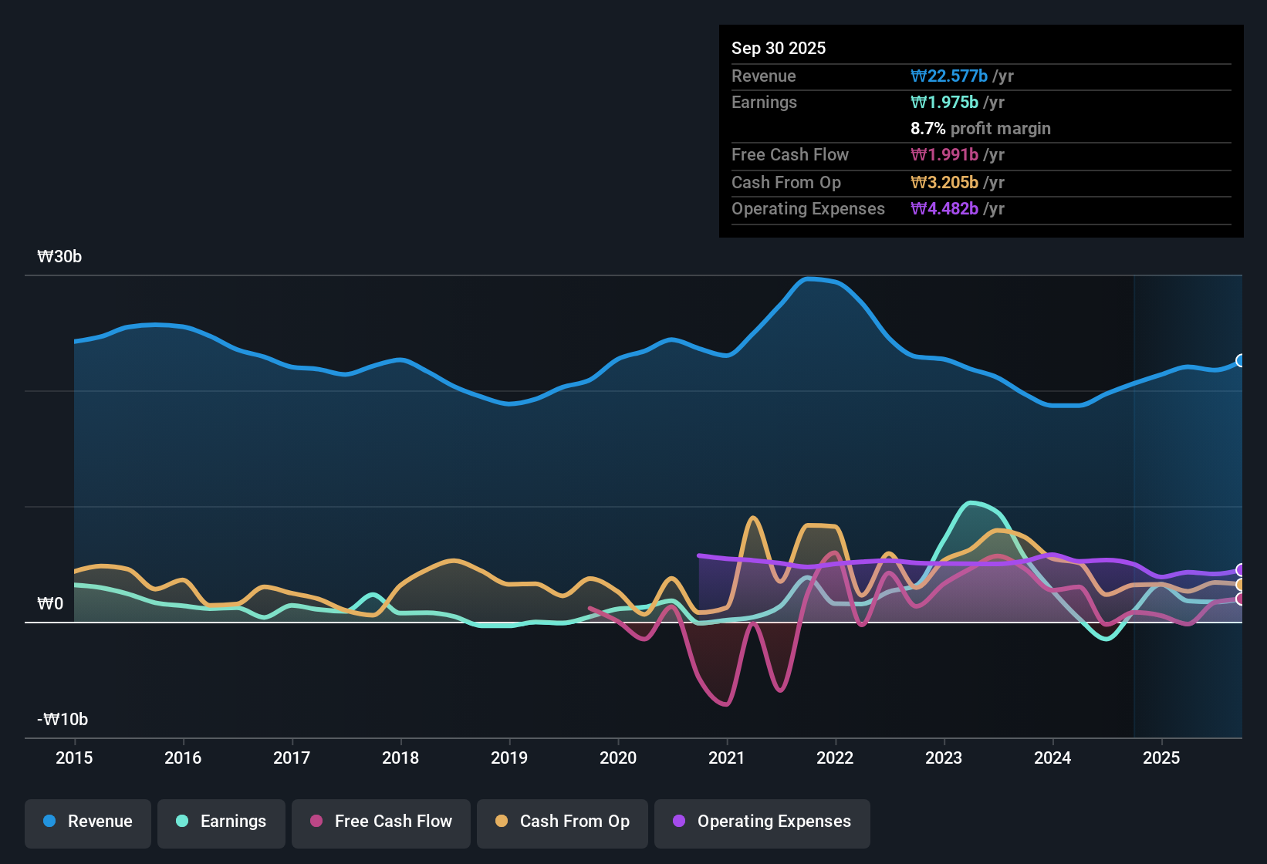The width and height of the screenshot is (1267, 864).
Task: Select the Revenue endpoint marker on the chart
Action: point(1240,360)
